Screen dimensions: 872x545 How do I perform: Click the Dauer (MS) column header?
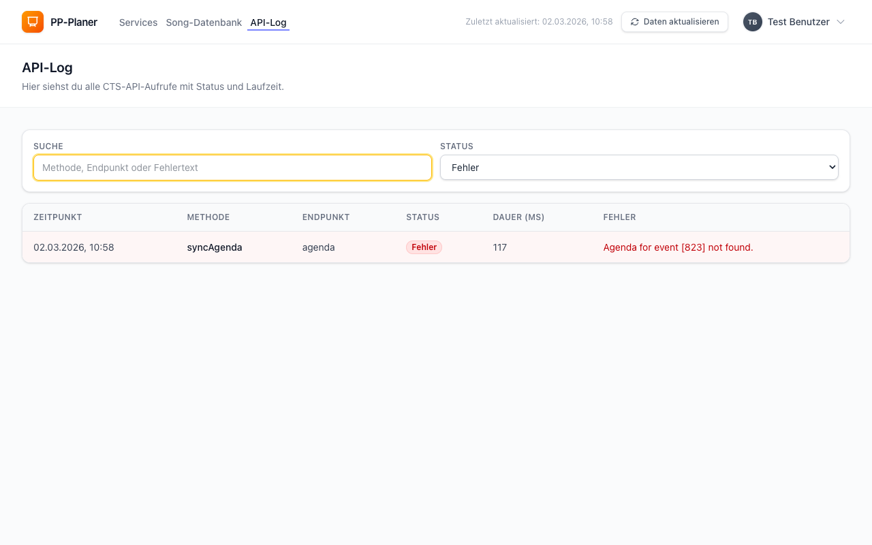coord(518,217)
